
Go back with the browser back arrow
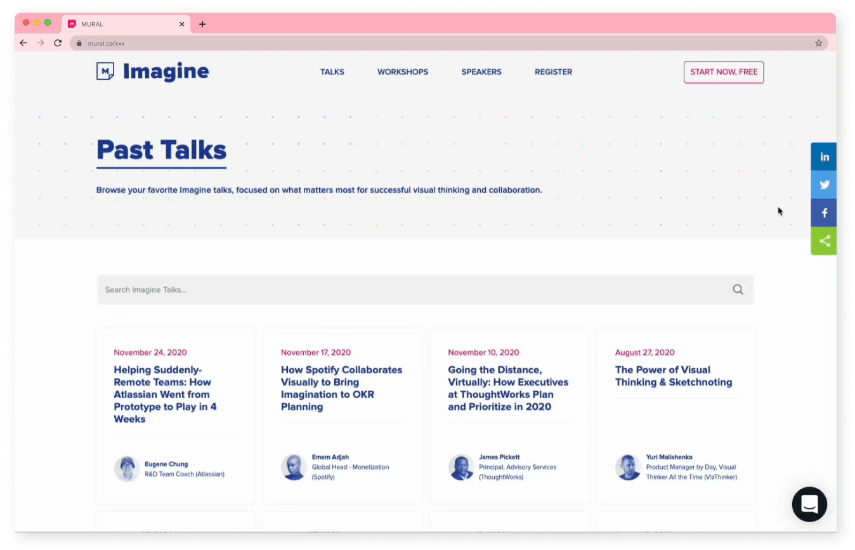tap(23, 43)
